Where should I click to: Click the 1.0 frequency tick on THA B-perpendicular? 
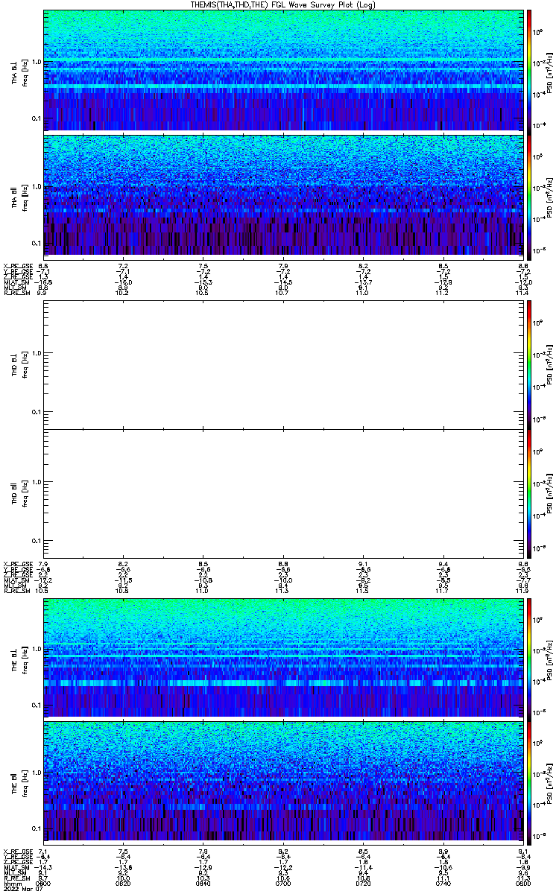pyautogui.click(x=36, y=63)
